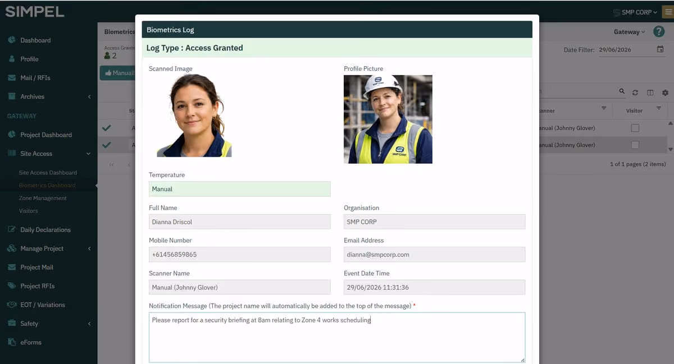This screenshot has height=364, width=674.
Task: Open the date filter calendar icon
Action: [x=660, y=49]
